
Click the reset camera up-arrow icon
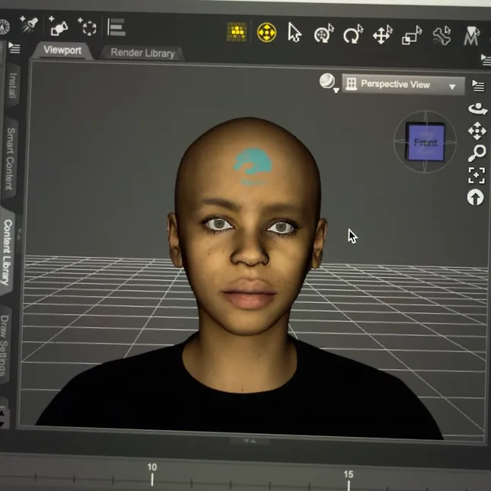click(475, 197)
